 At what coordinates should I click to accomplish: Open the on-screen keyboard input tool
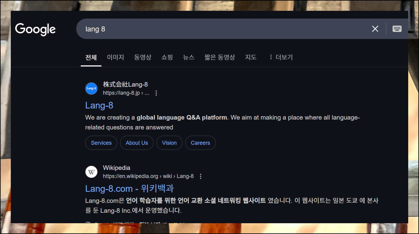pyautogui.click(x=397, y=29)
